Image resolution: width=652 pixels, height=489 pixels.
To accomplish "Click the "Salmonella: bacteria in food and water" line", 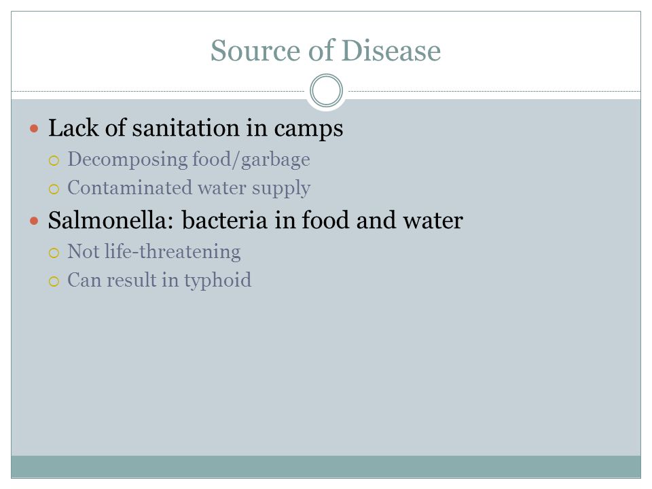I will [x=255, y=220].
